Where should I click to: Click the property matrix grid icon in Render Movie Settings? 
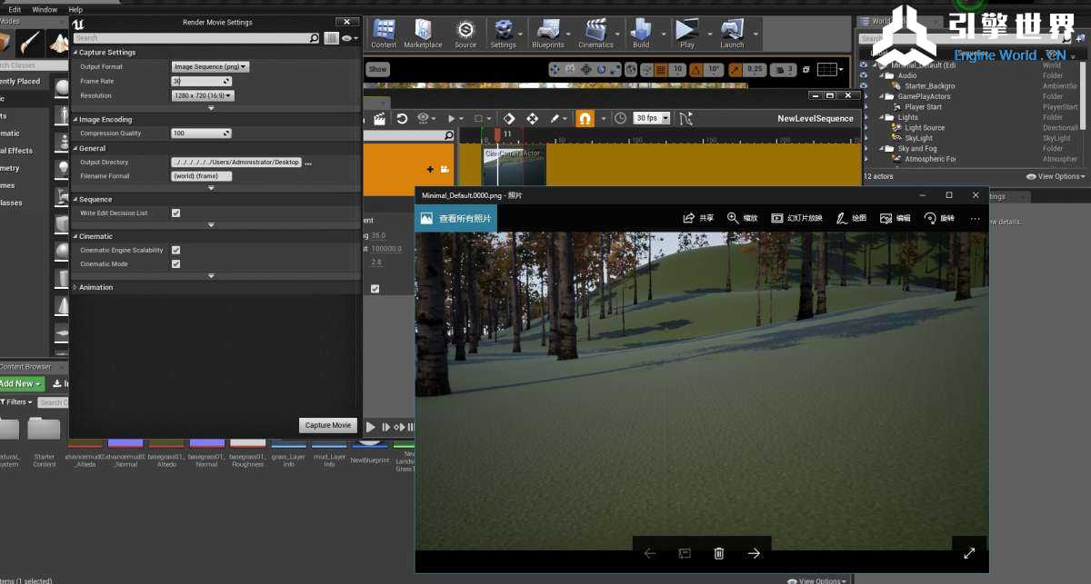click(x=331, y=38)
